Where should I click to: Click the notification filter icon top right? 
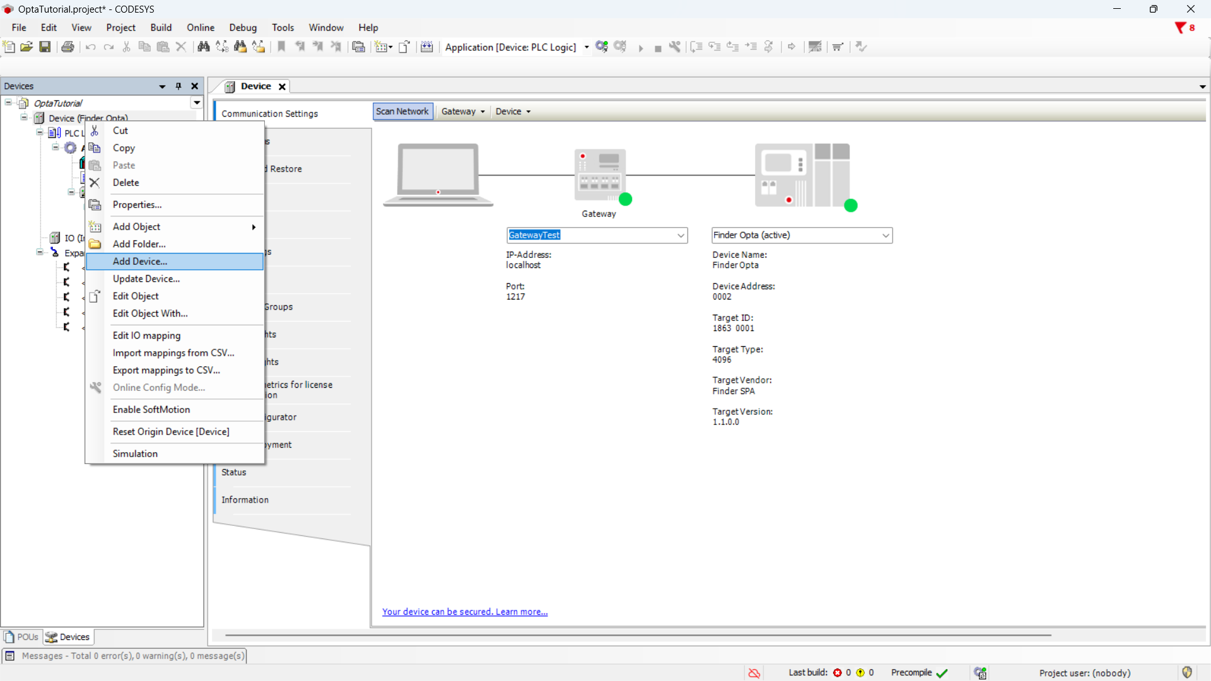(1180, 28)
